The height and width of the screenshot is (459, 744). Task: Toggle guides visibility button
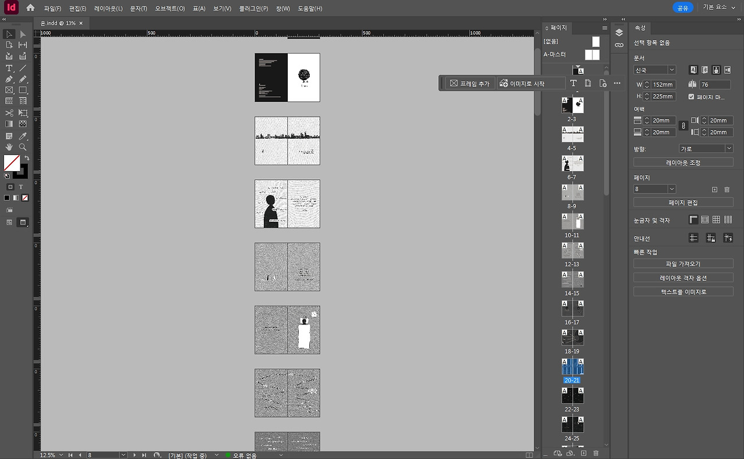(693, 238)
